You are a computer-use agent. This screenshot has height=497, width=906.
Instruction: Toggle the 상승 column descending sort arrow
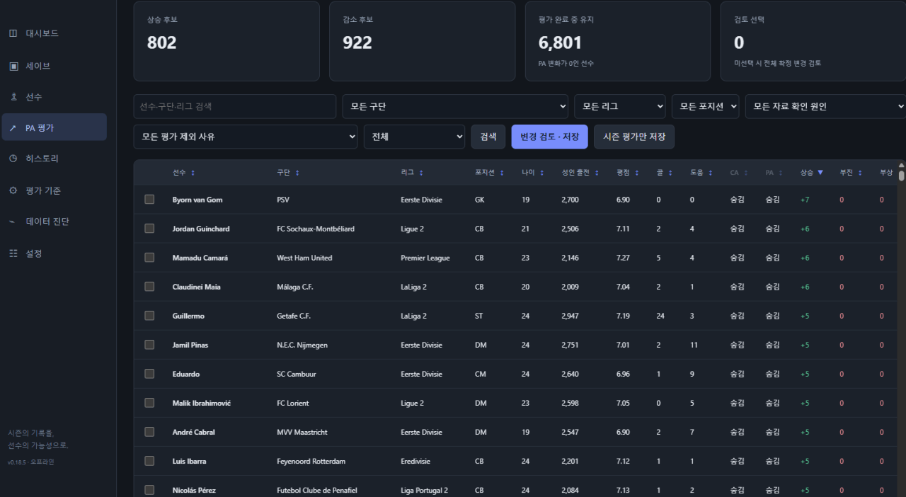[820, 173]
